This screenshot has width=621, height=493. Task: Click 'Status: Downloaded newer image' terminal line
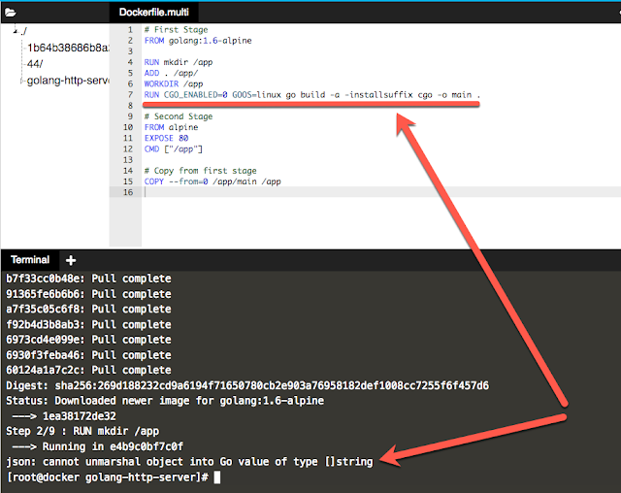[x=165, y=401]
